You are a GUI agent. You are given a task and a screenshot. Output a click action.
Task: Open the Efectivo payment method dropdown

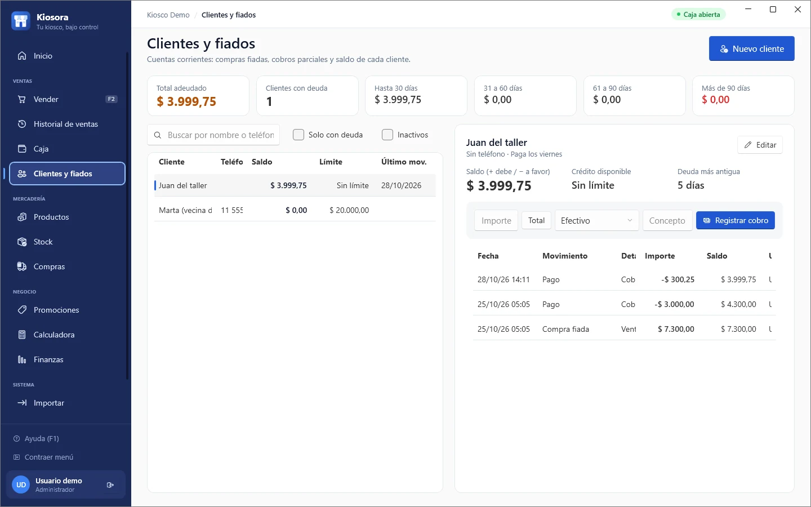596,221
